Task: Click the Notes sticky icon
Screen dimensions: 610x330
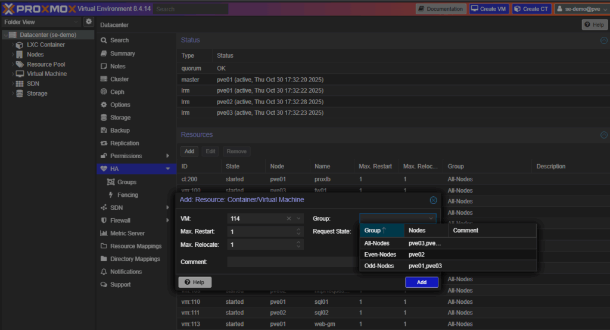Action: pos(104,67)
